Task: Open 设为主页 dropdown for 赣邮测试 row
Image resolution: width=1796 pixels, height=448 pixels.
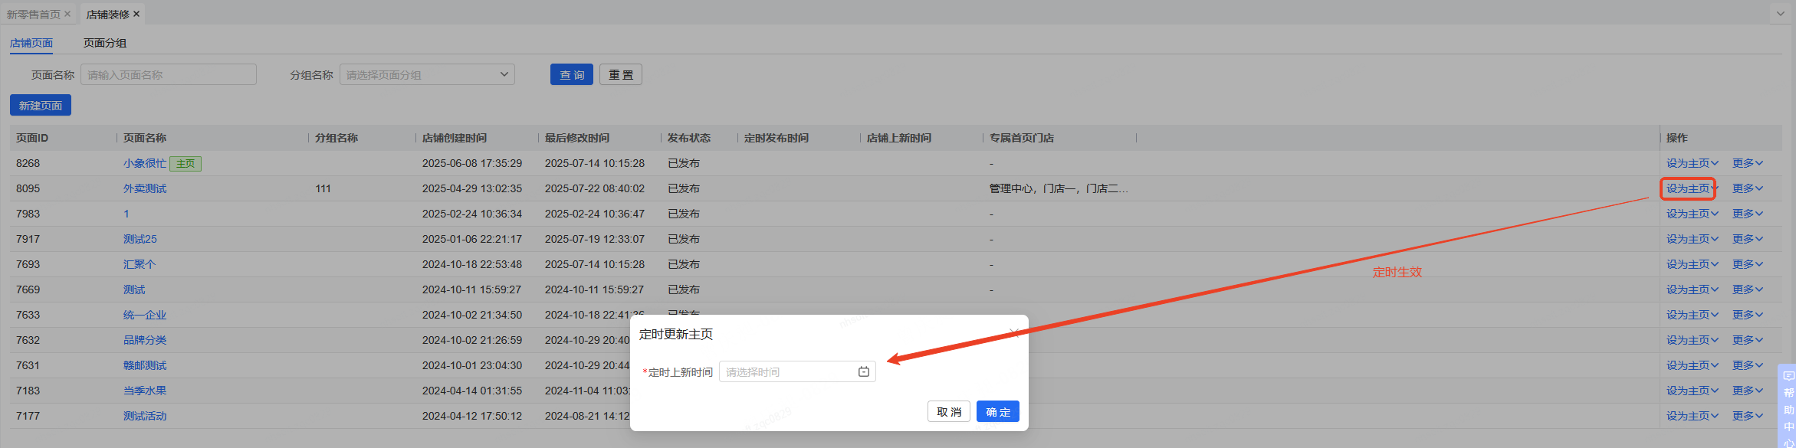Action: (x=1693, y=365)
